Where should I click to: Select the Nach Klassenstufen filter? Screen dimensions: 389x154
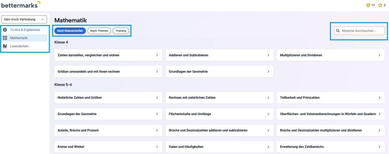click(70, 31)
